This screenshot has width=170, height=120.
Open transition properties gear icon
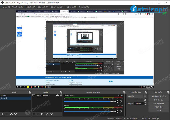[x=145, y=100]
